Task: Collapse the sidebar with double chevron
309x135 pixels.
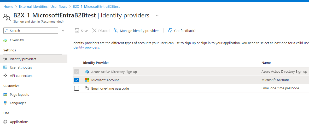Action: pyautogui.click(x=63, y=31)
